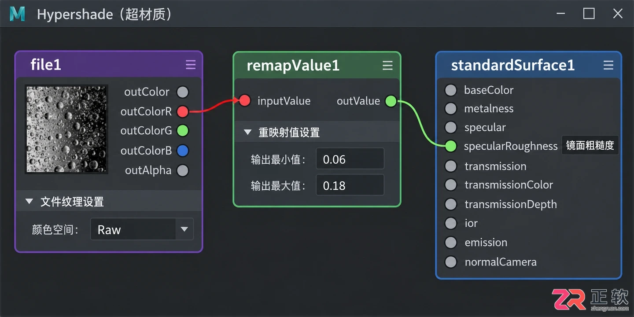Screen dimensions: 634x317
Task: Select the water droplet texture thumbnail
Action: 66,129
